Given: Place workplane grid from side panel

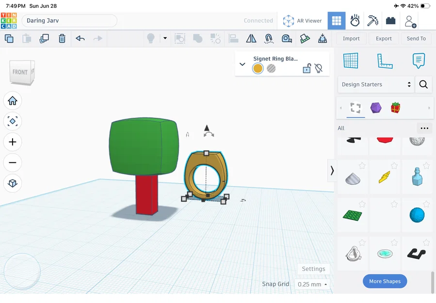Looking at the screenshot, I should tap(351, 61).
